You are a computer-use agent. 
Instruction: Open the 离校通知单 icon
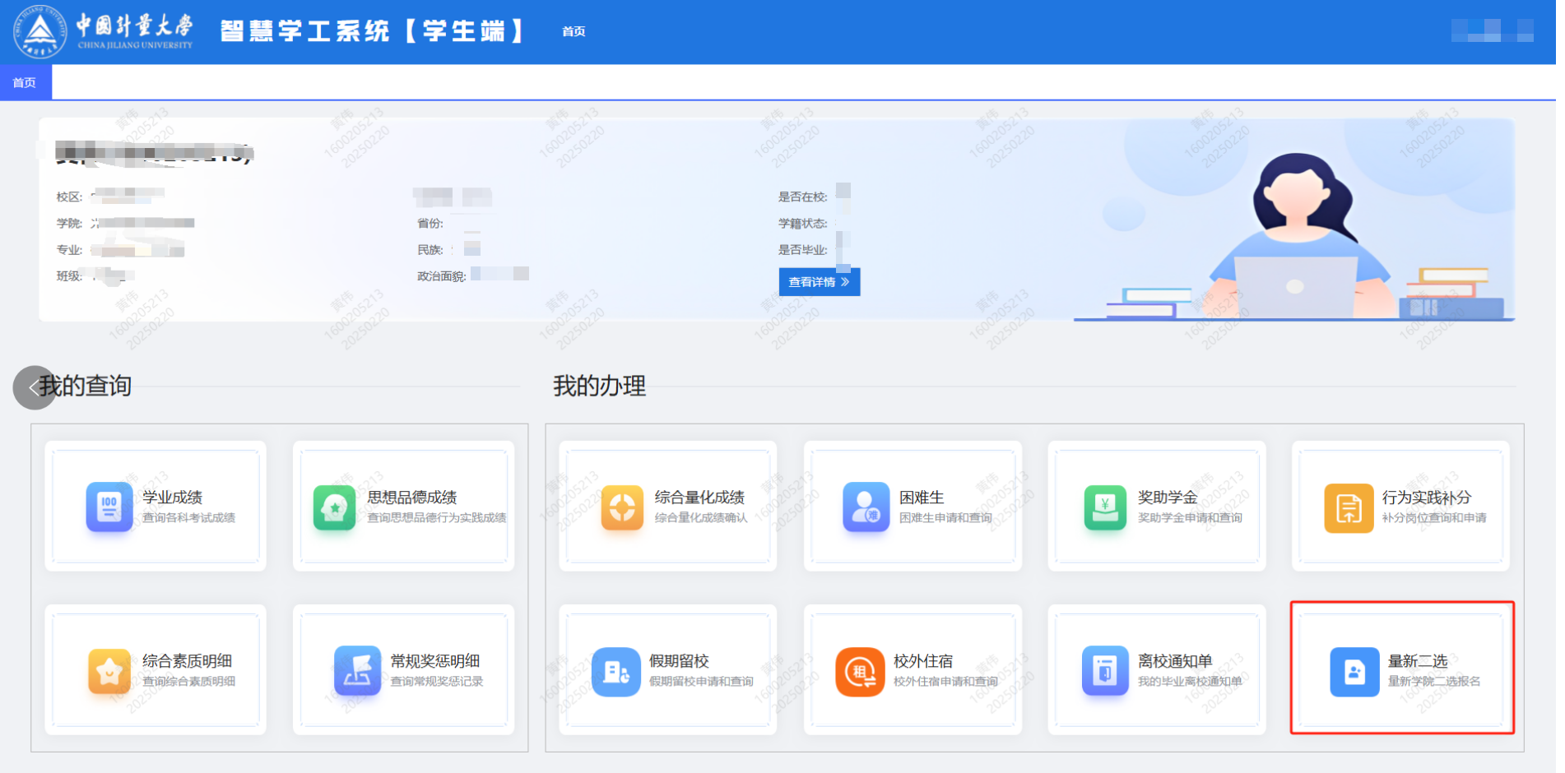[1104, 671]
